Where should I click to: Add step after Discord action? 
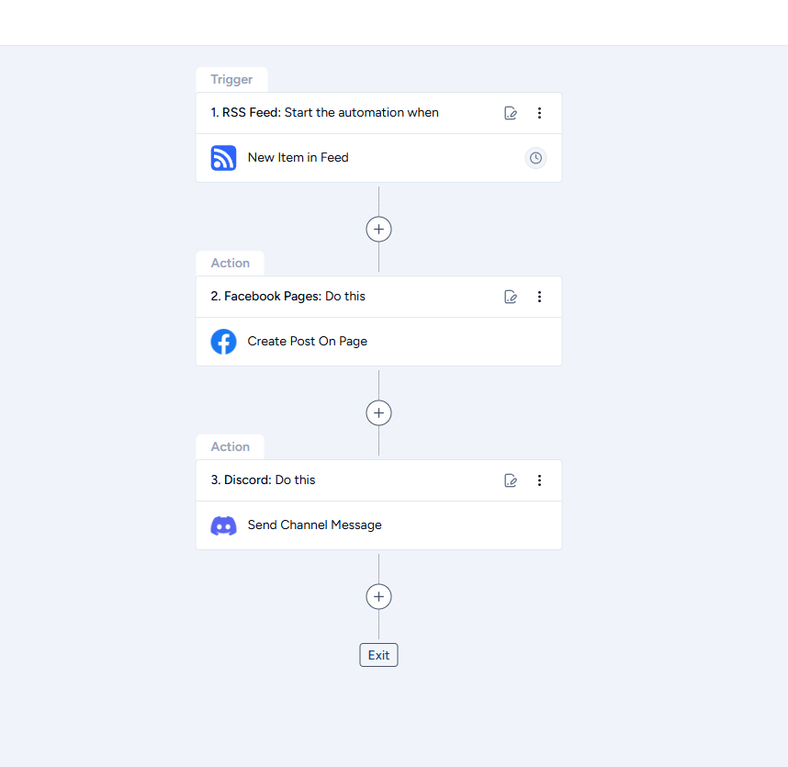378,596
